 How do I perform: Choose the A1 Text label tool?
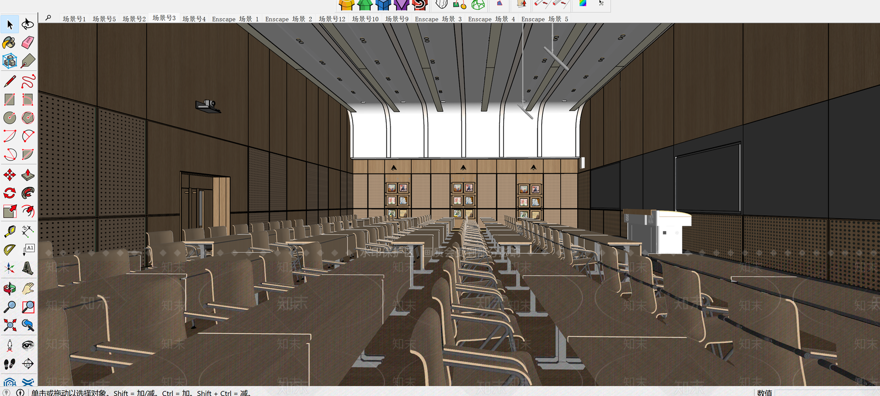click(x=28, y=250)
